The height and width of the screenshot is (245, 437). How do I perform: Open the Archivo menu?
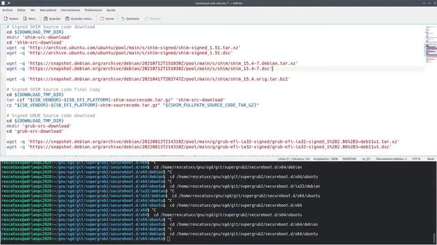point(8,10)
